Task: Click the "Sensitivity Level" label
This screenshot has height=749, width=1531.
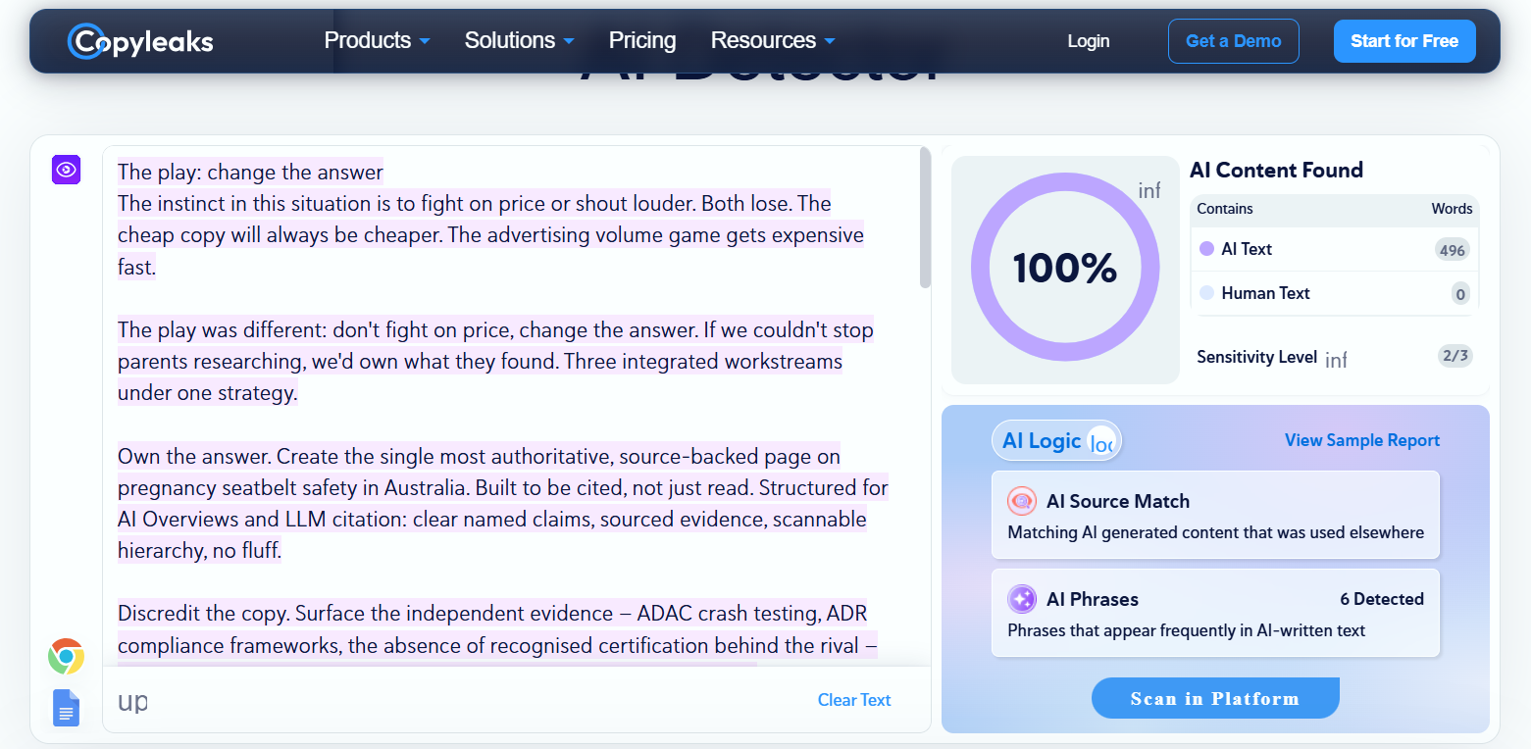Action: coord(1256,357)
